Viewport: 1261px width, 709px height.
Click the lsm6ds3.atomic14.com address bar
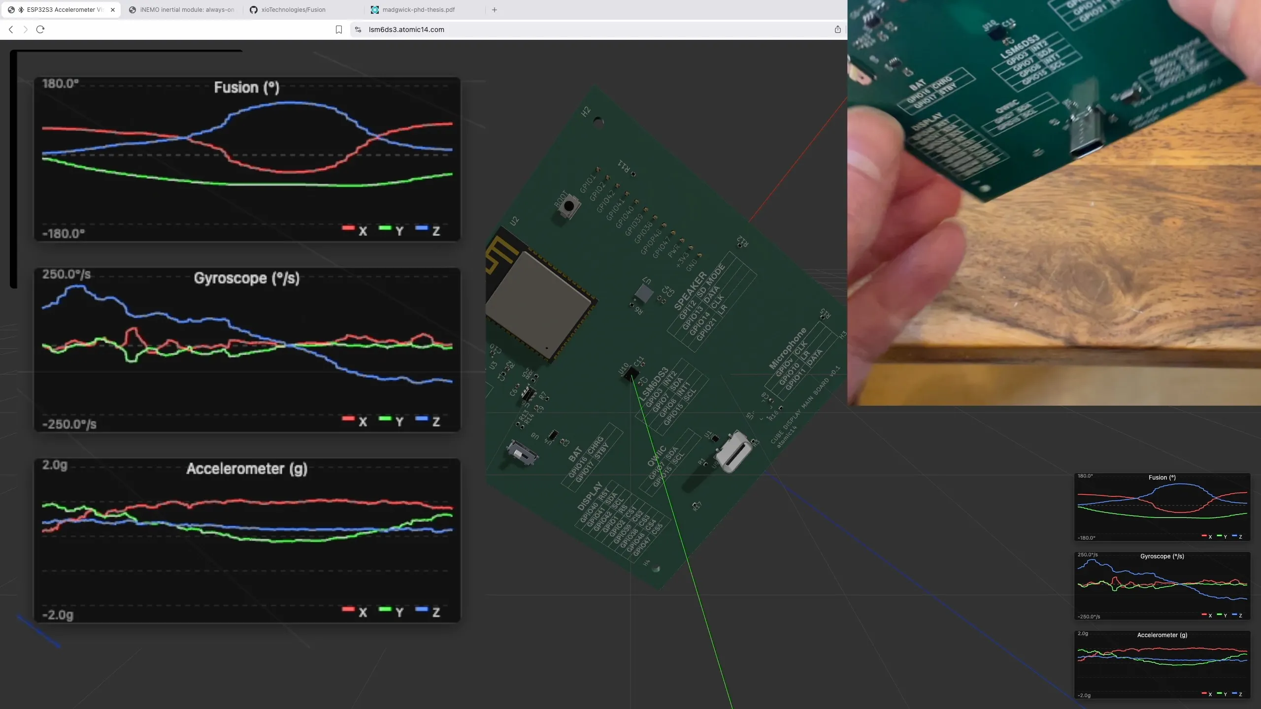pos(407,30)
